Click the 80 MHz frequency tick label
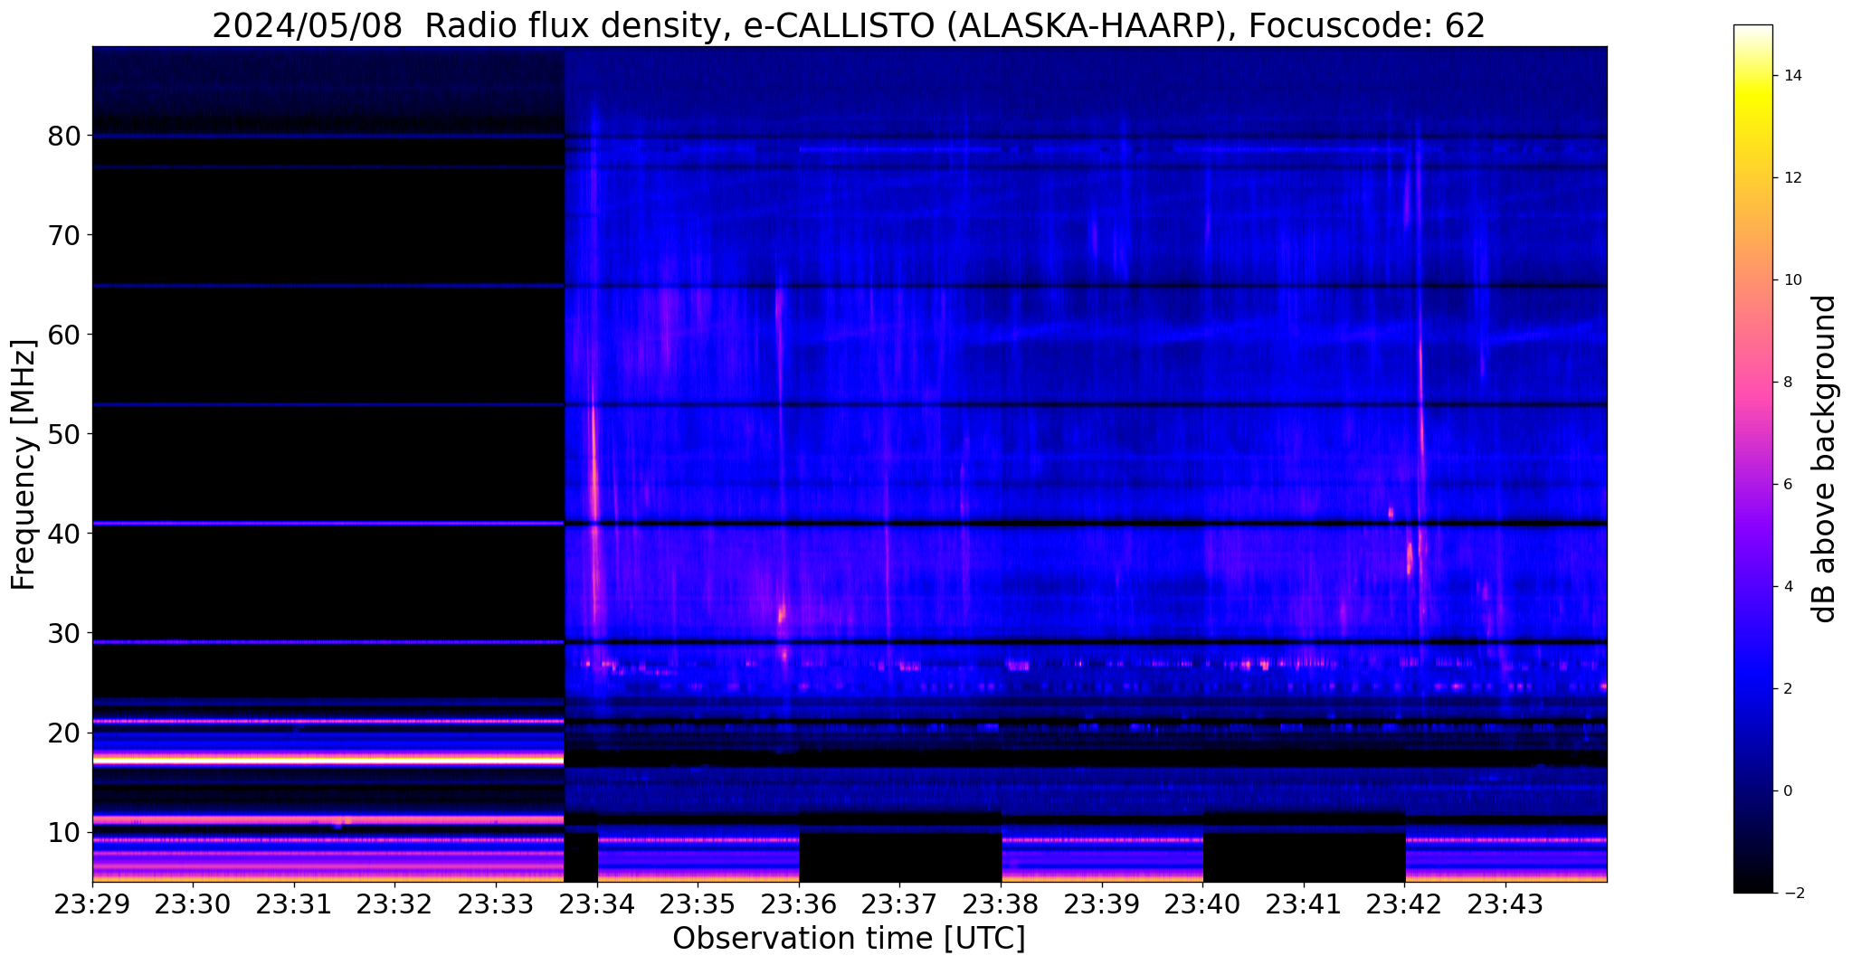 [x=64, y=136]
